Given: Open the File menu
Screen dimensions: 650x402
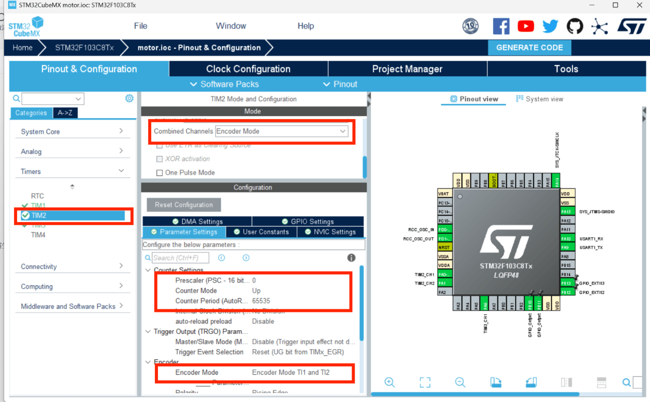Looking at the screenshot, I should click(x=141, y=26).
